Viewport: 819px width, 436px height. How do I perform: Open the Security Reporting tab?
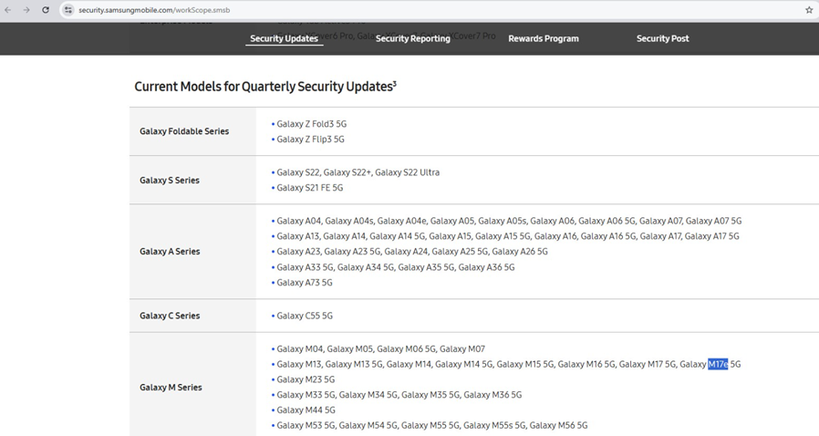click(x=412, y=38)
